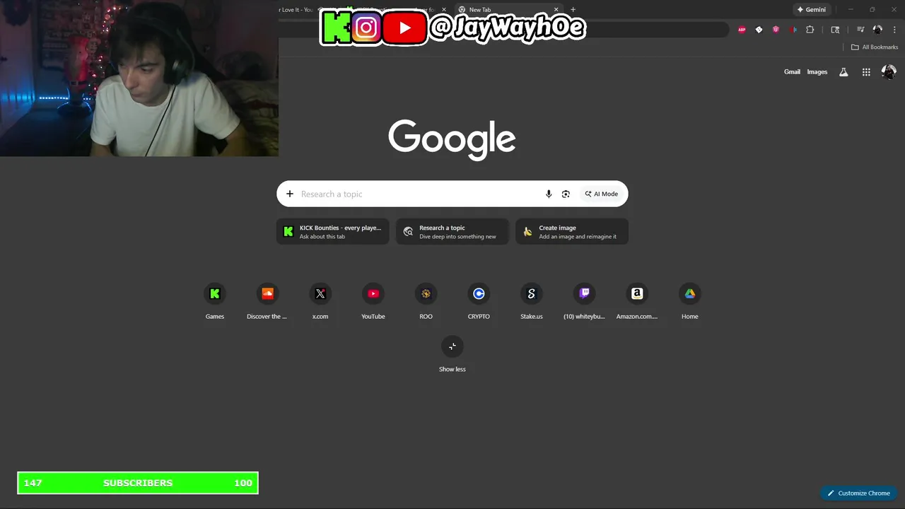Click the plus icon in search box
This screenshot has height=509, width=905.
click(289, 194)
